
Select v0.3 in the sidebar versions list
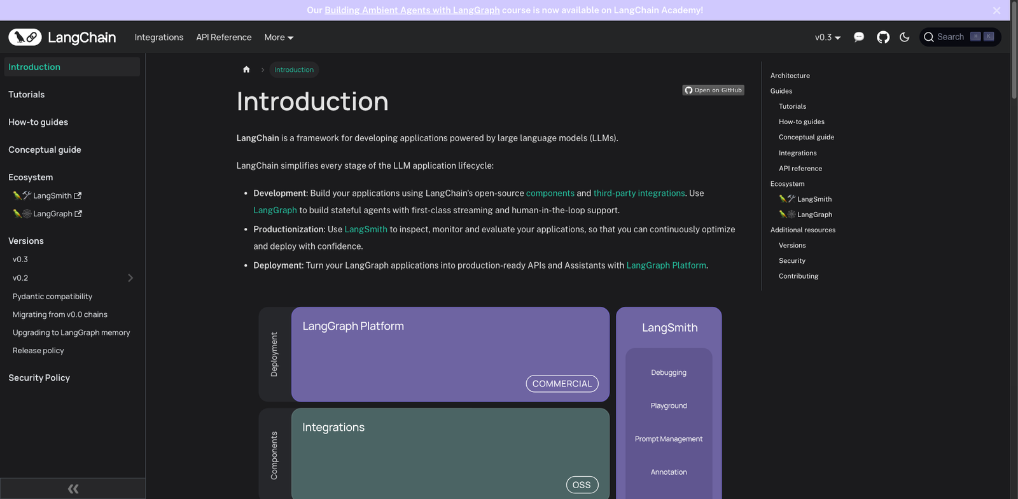[20, 260]
